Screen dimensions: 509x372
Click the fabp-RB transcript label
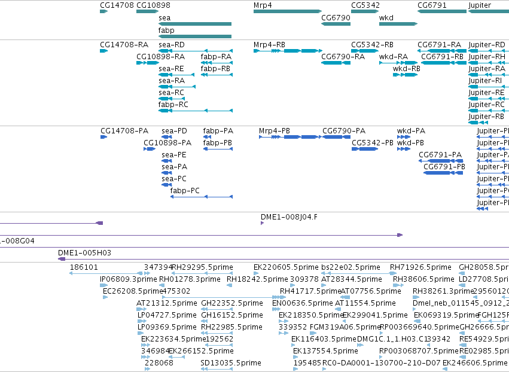[x=215, y=69]
